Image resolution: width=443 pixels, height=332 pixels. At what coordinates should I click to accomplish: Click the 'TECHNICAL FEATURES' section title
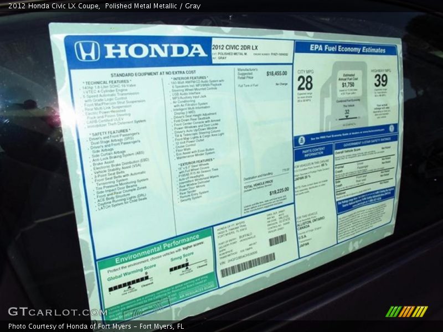(x=107, y=82)
